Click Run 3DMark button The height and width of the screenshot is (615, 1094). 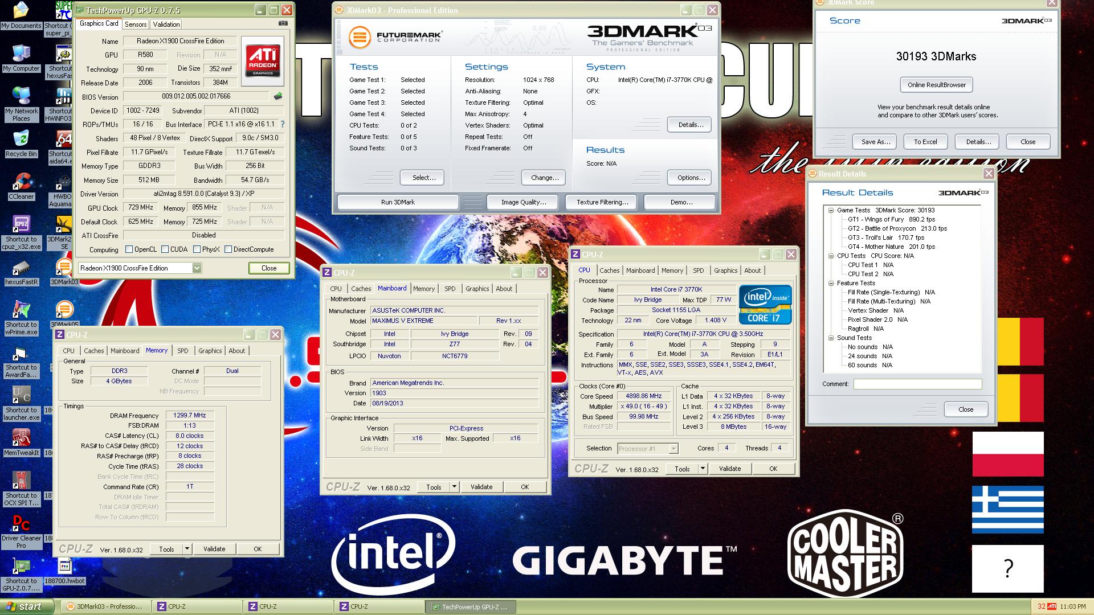(398, 202)
